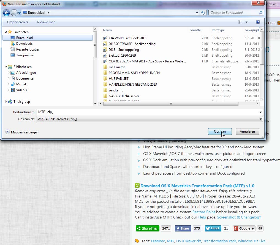Expand address bar path history dropdown
The width and height of the screenshot is (280, 245).
[197, 13]
